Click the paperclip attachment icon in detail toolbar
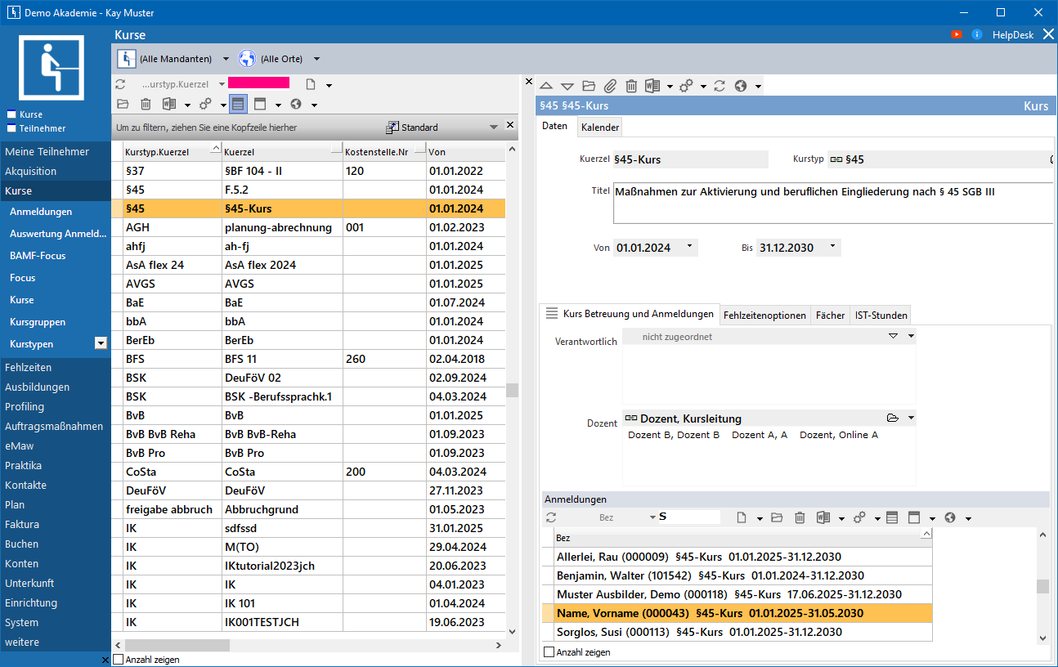Image resolution: width=1058 pixels, height=667 pixels. (x=610, y=86)
